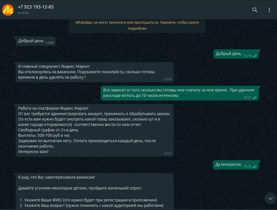Click the 'в сети' online status text
This screenshot has height=210, width=277.
click(23, 13)
